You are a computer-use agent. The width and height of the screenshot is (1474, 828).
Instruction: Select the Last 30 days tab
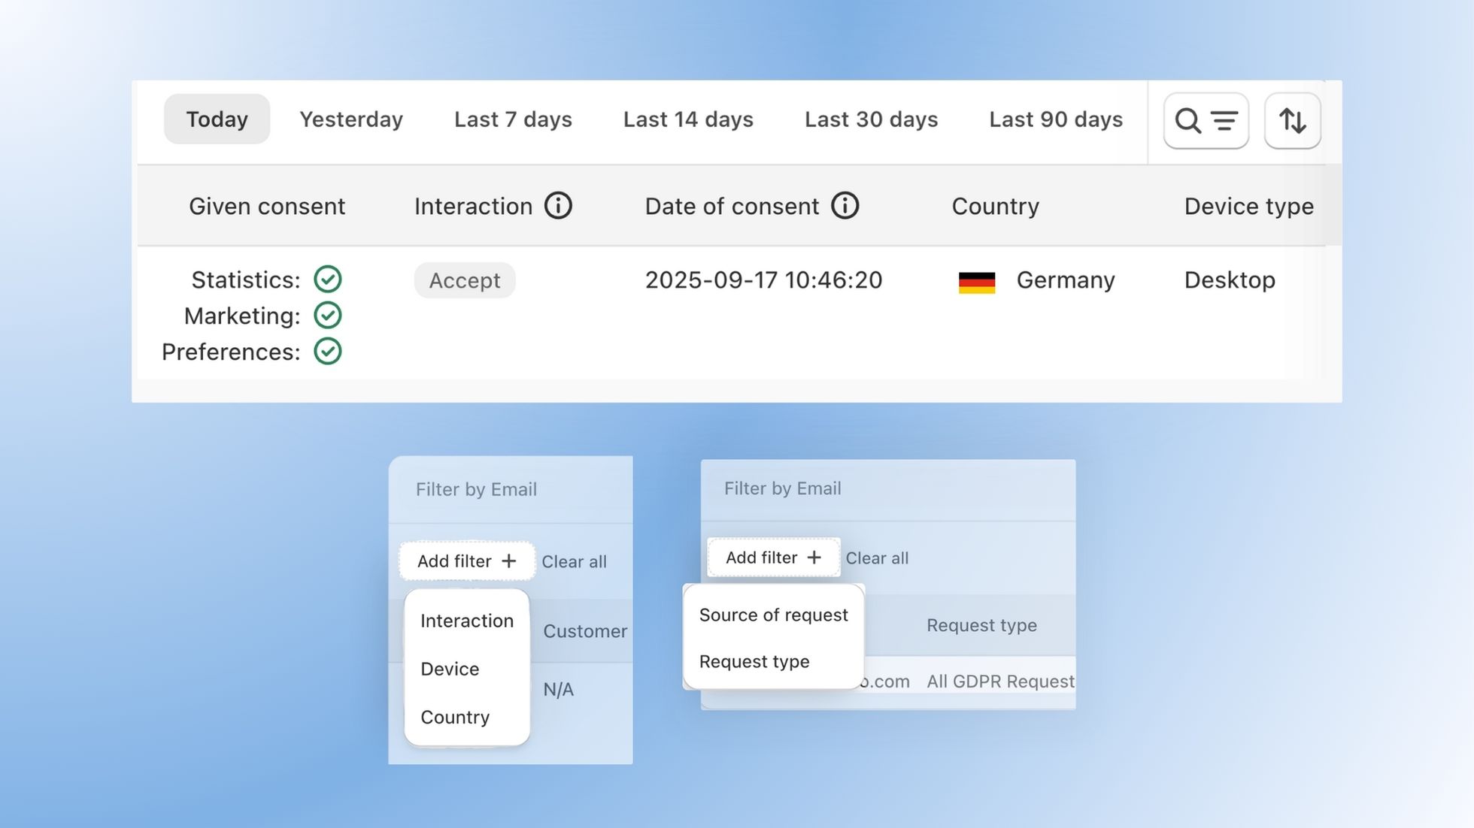870,119
